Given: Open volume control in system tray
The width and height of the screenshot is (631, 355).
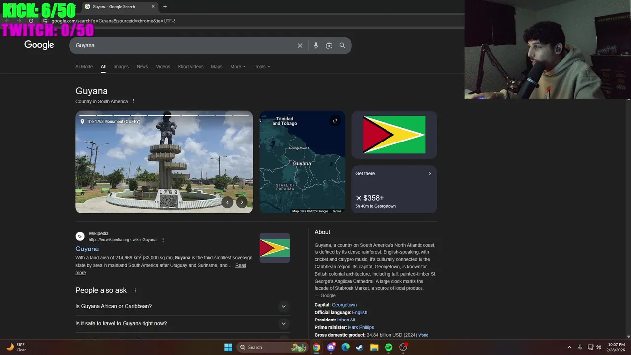Looking at the screenshot, I should (x=598, y=347).
